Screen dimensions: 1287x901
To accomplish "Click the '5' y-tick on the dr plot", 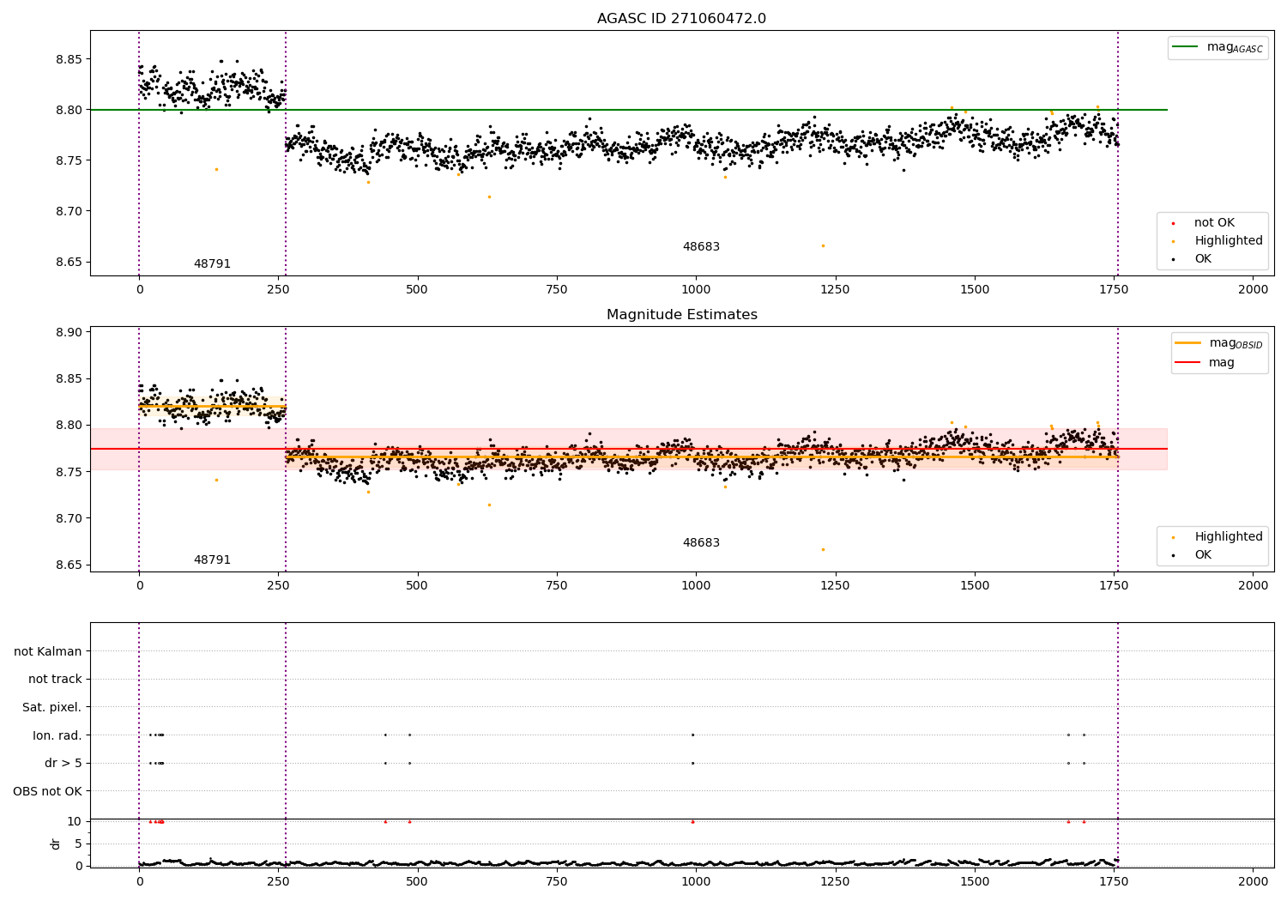I will tap(78, 844).
